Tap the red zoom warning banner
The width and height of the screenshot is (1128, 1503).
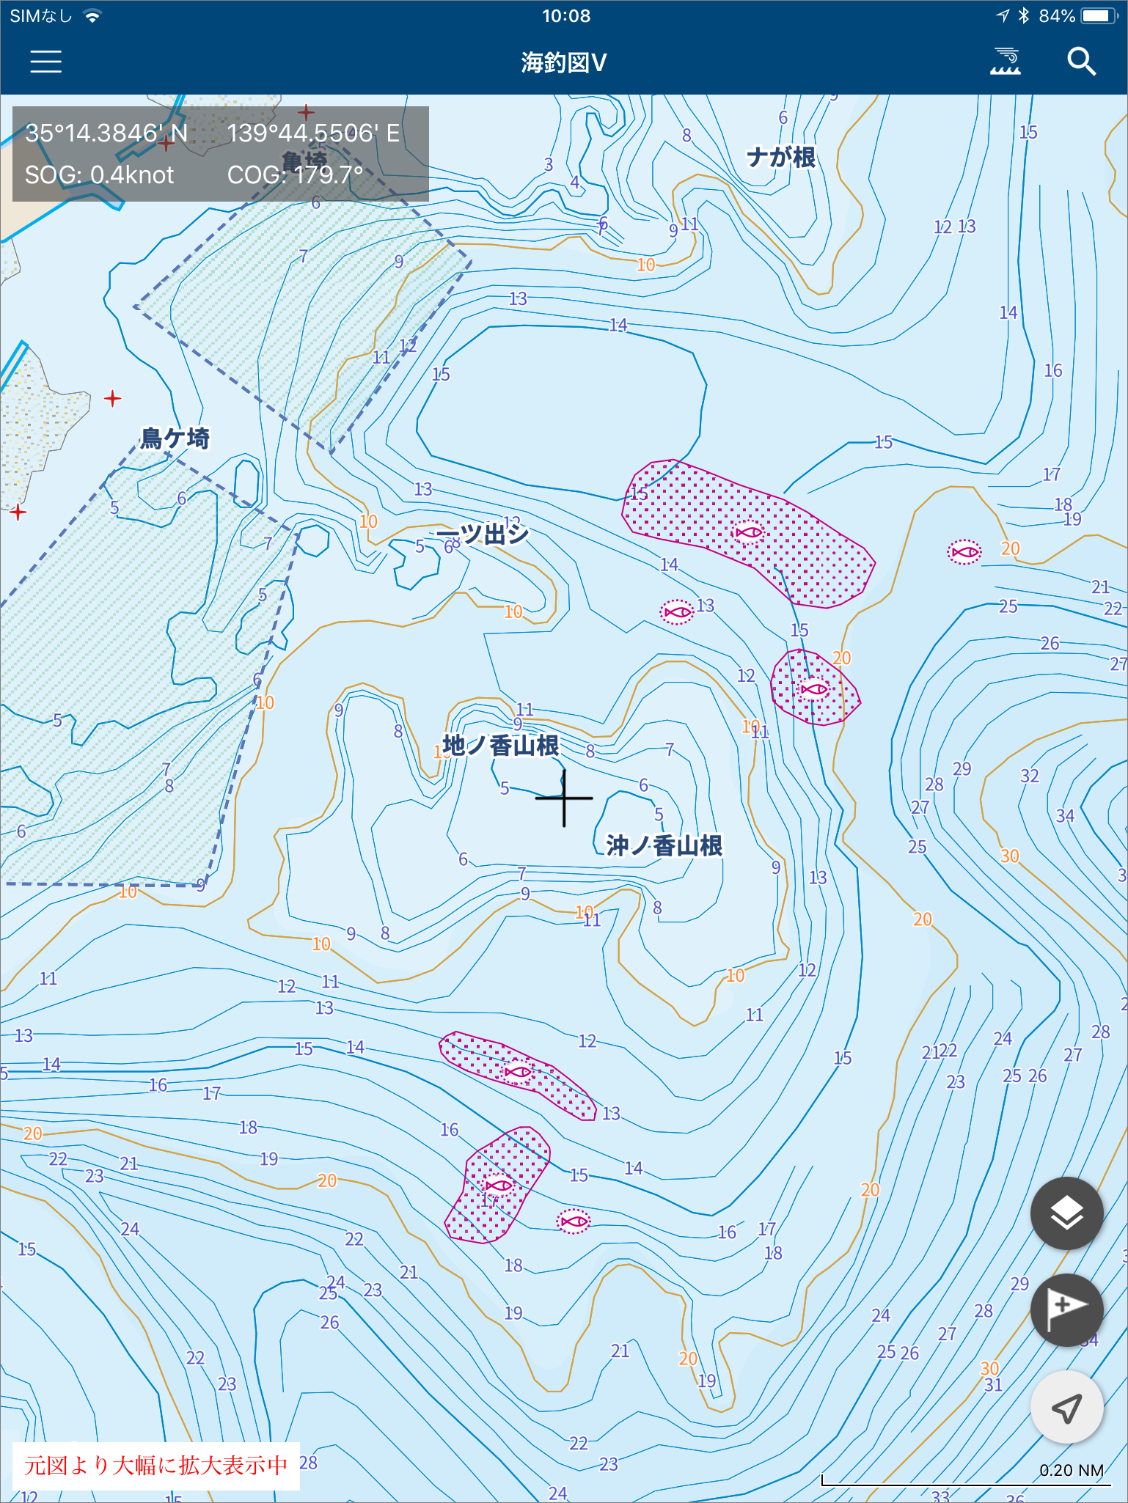pos(156,1465)
